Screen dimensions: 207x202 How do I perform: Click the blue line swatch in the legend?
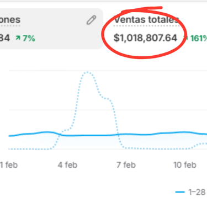click(180, 192)
